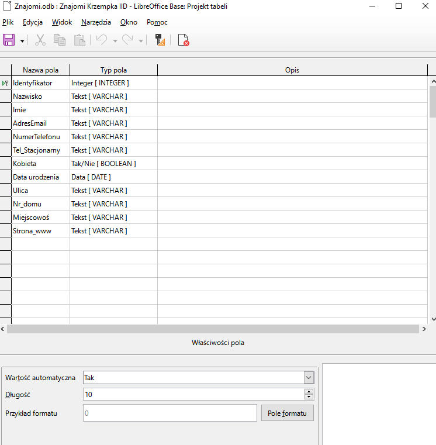Screen dimensions: 436x445
Task: Maximize the LibreOffice Base window
Action: (399, 6)
